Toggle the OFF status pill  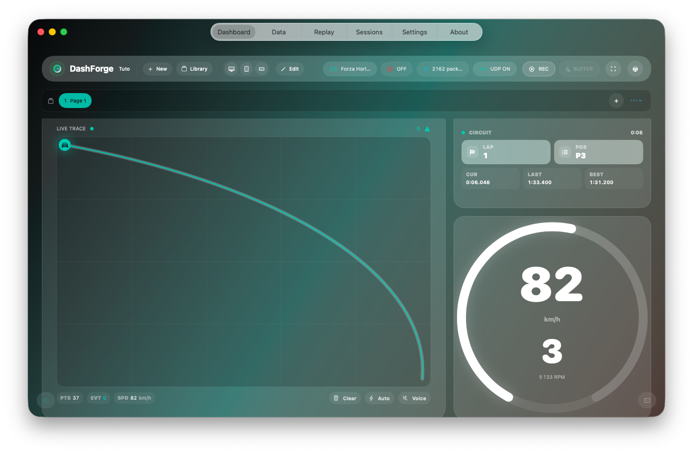(397, 69)
